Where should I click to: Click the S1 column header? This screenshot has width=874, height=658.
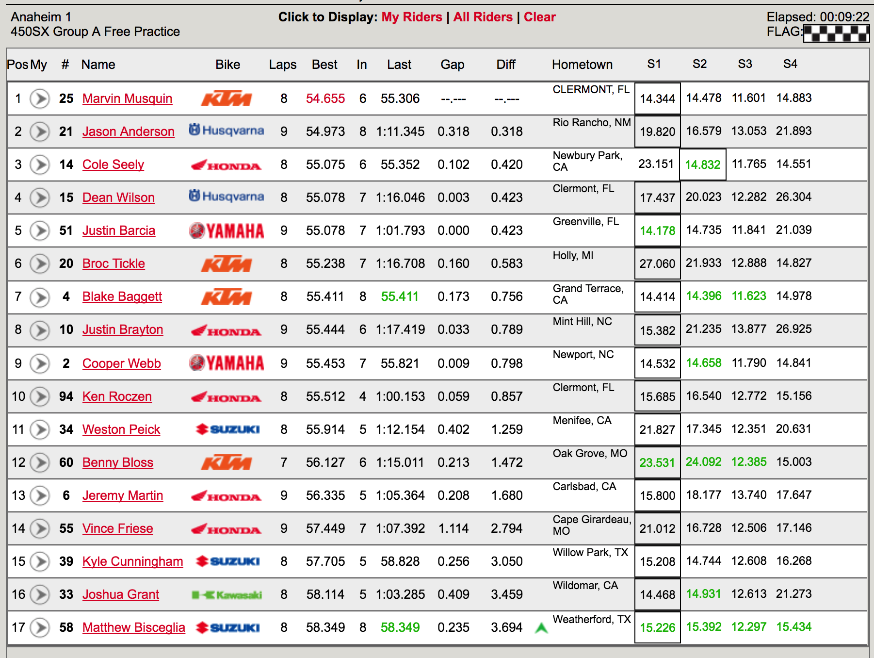(654, 64)
